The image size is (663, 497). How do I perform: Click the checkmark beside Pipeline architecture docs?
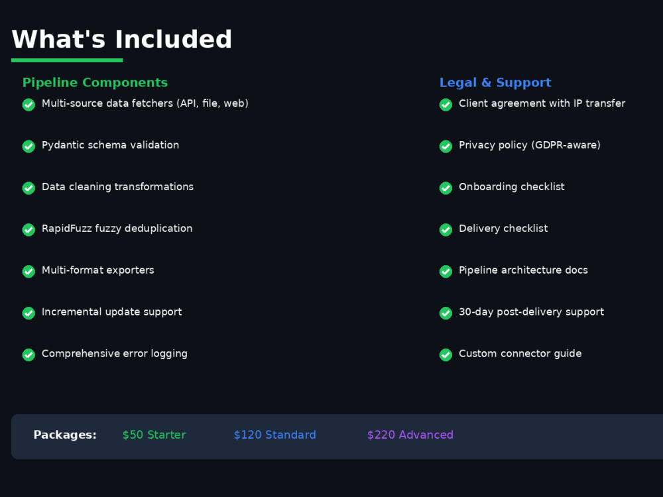click(446, 271)
